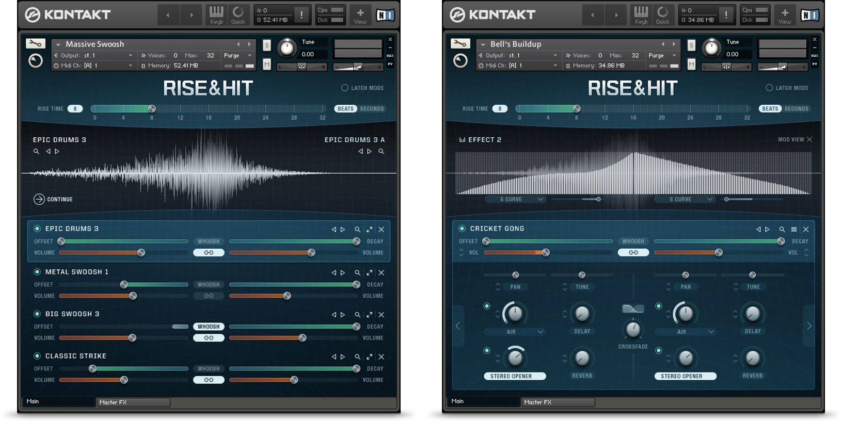
Task: Open search magnifier on Epic Drums 3 layer row
Action: tap(357, 229)
